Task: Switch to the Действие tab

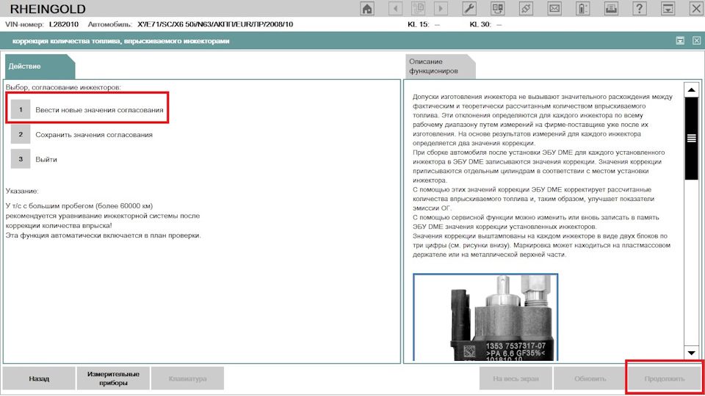Action: (x=39, y=67)
